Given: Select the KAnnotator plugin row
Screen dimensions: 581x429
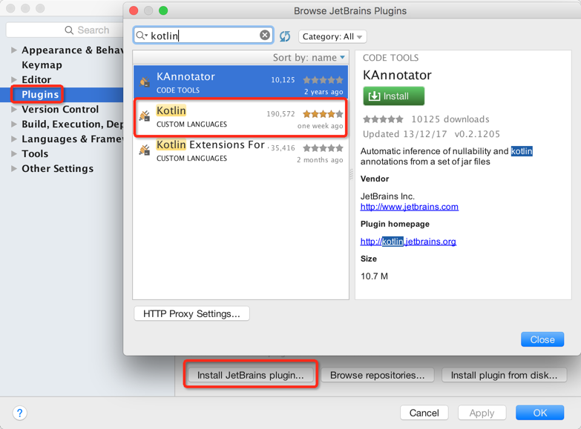Looking at the screenshot, I should point(241,82).
